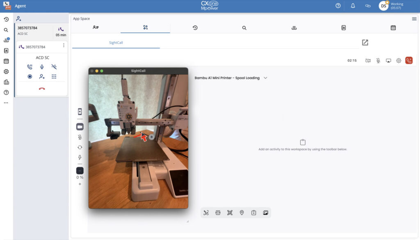The width and height of the screenshot is (420, 240).
Task: Open the DS Working status menu
Action: click(x=391, y=6)
